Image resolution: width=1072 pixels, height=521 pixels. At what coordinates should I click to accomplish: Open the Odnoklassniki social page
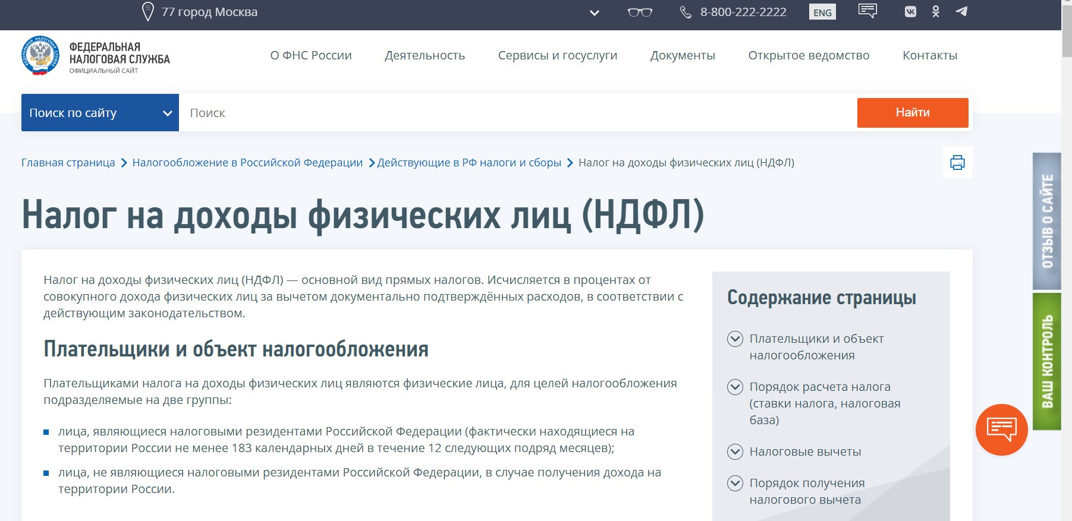pyautogui.click(x=935, y=12)
